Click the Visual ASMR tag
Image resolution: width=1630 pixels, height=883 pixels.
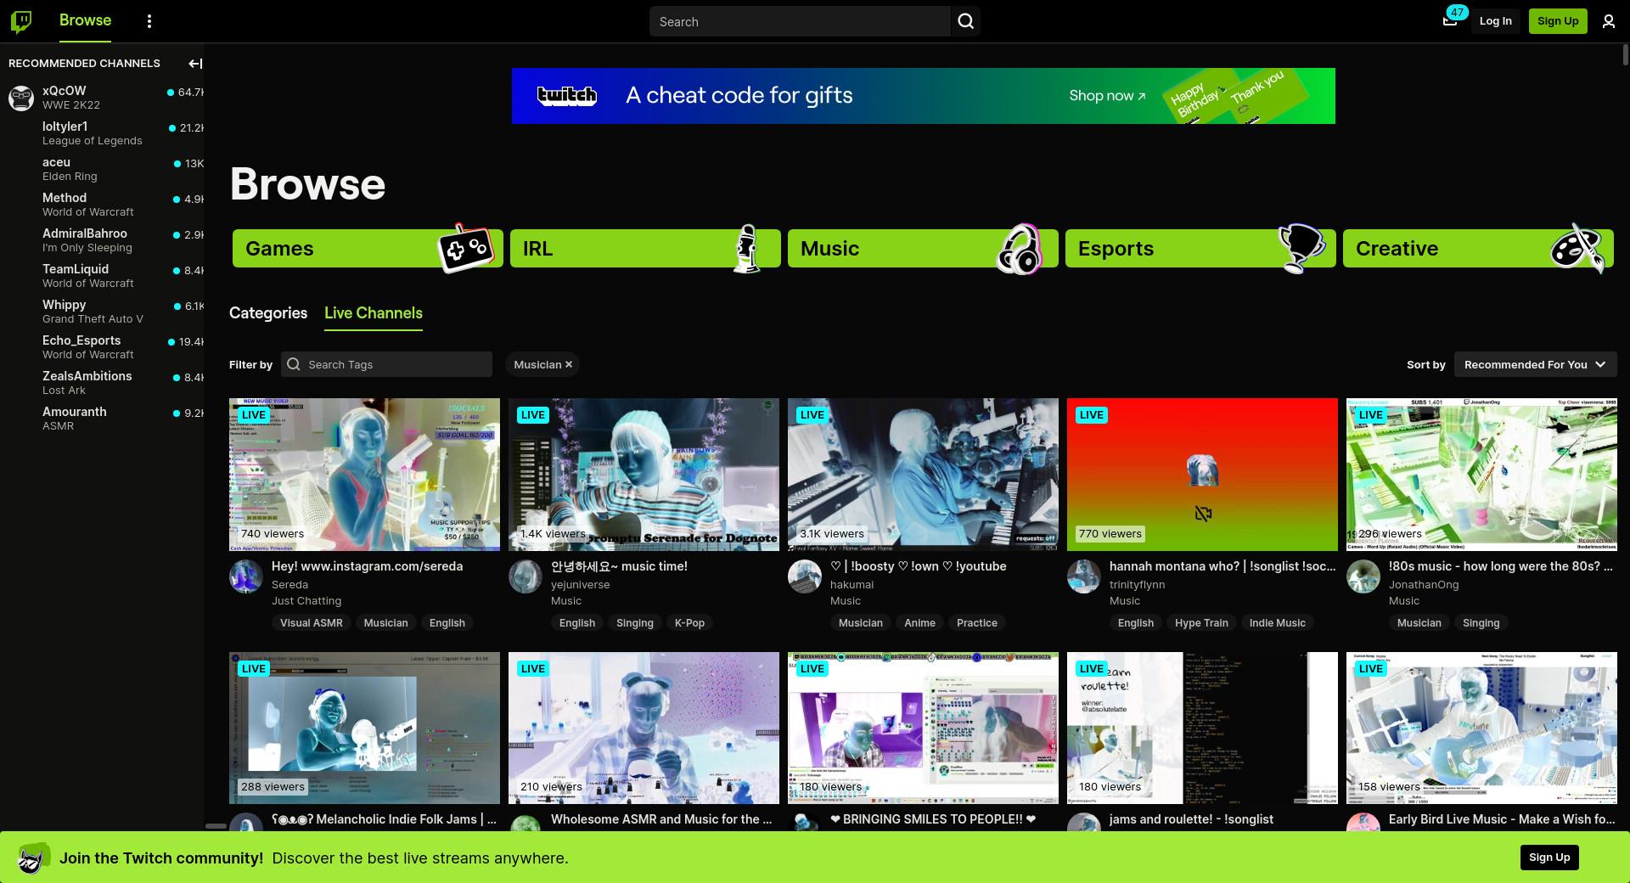[x=312, y=622]
